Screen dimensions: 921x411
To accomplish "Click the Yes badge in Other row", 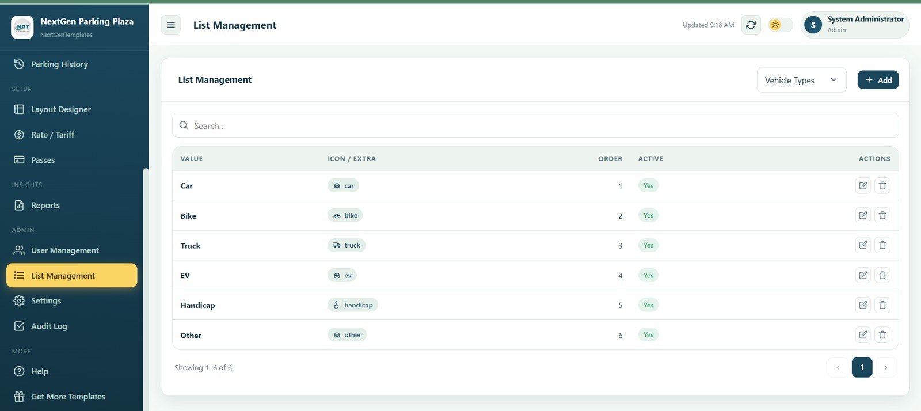I will click(x=648, y=334).
